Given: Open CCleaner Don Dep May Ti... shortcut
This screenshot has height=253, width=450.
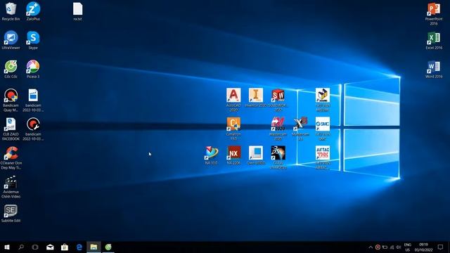Looking at the screenshot, I should 11,157.
